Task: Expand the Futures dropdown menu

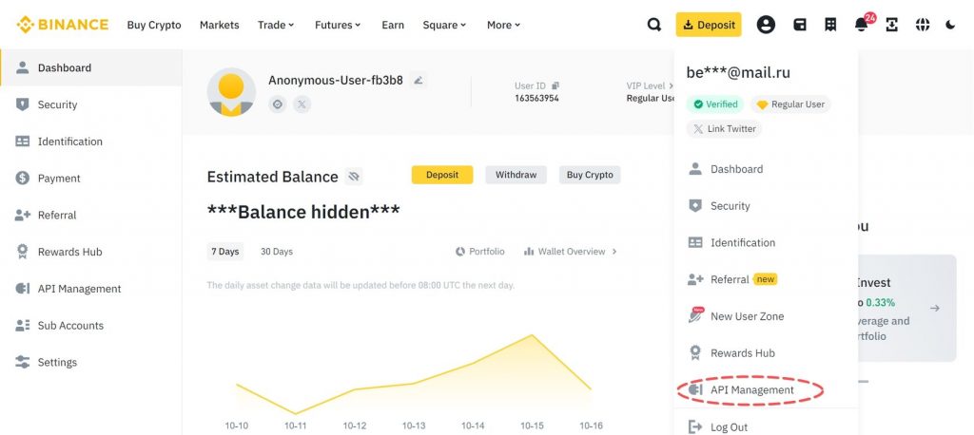Action: (338, 25)
